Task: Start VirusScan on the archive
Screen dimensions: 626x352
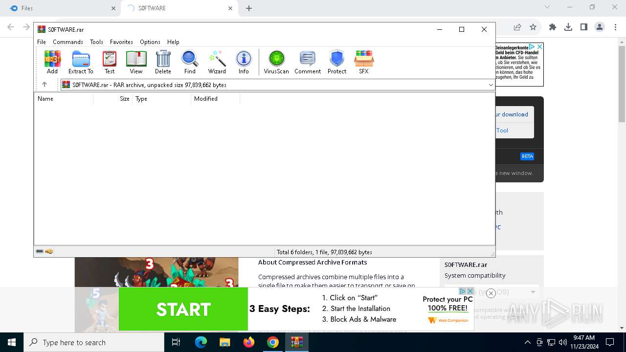Action: pos(276,62)
